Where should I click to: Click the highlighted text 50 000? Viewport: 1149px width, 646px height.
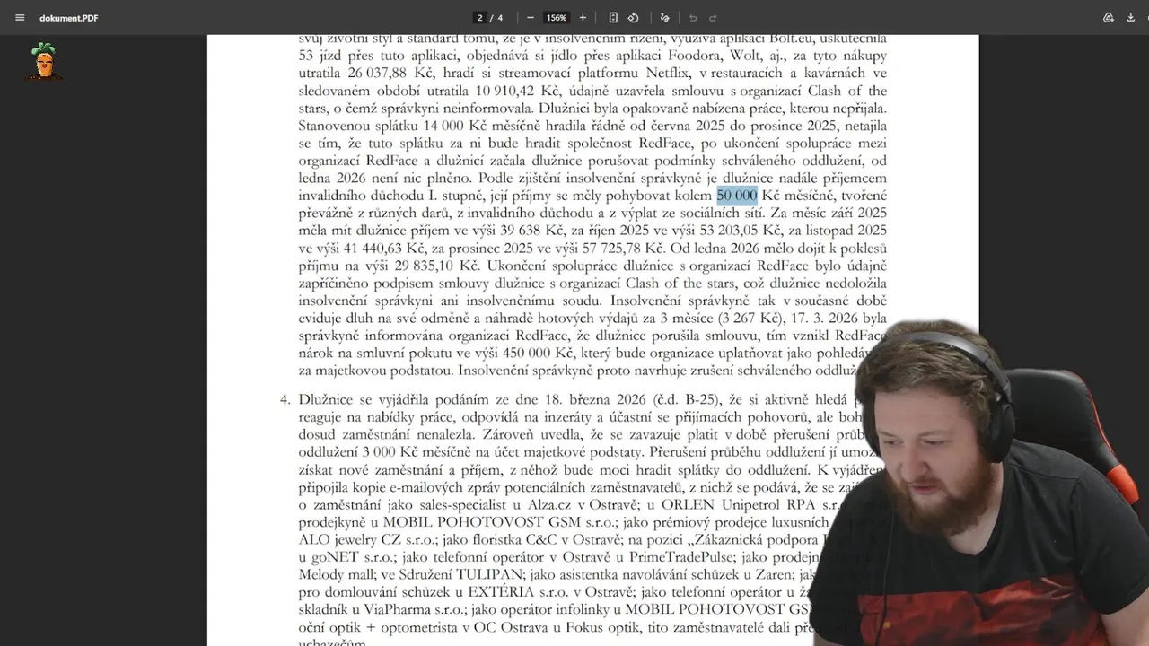[x=737, y=196]
